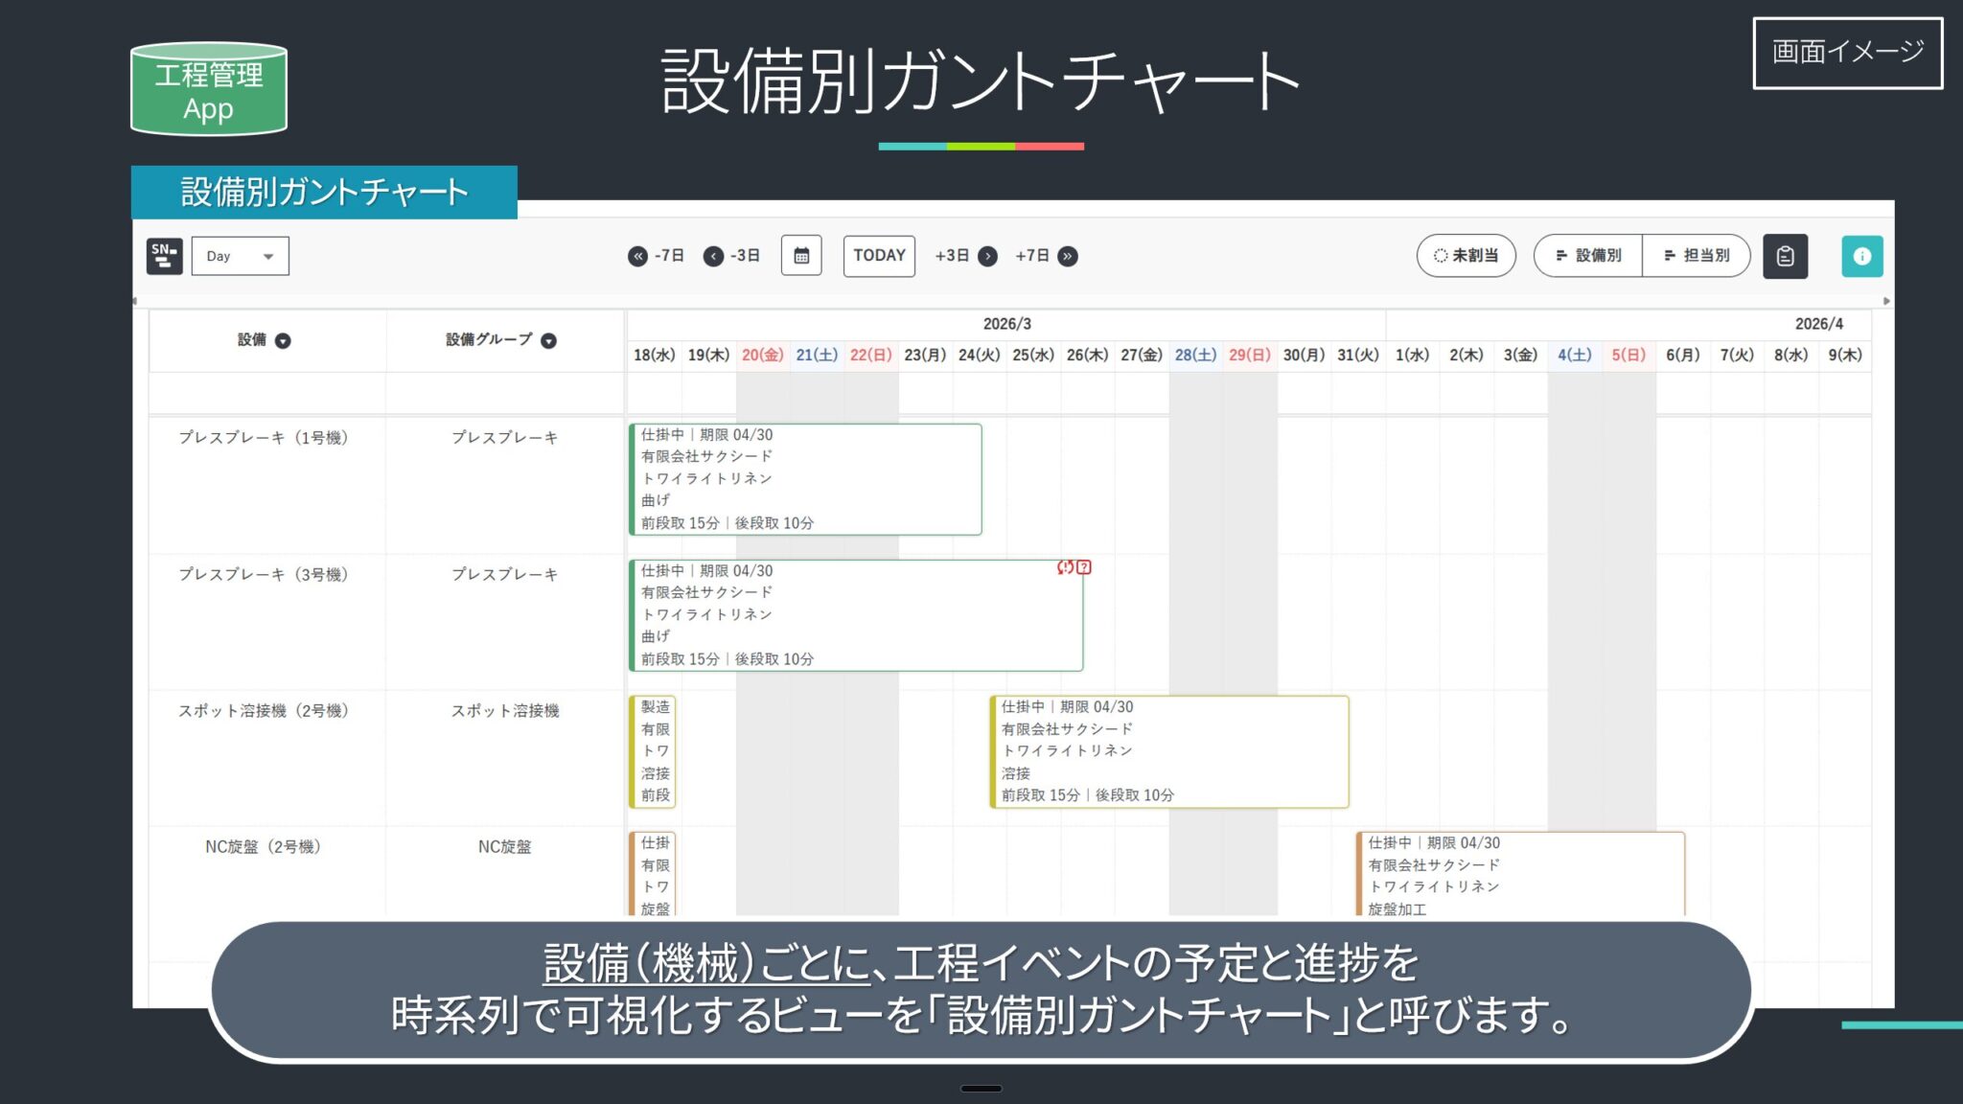Go back 3 days with arrow icon

(x=713, y=256)
